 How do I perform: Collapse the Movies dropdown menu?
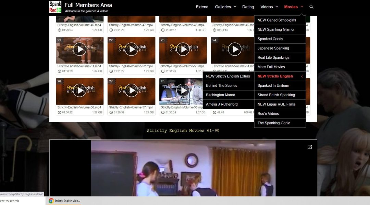293,7
